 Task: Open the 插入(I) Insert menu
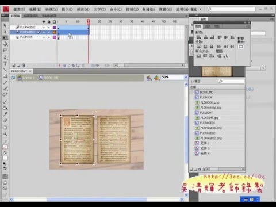67,9
